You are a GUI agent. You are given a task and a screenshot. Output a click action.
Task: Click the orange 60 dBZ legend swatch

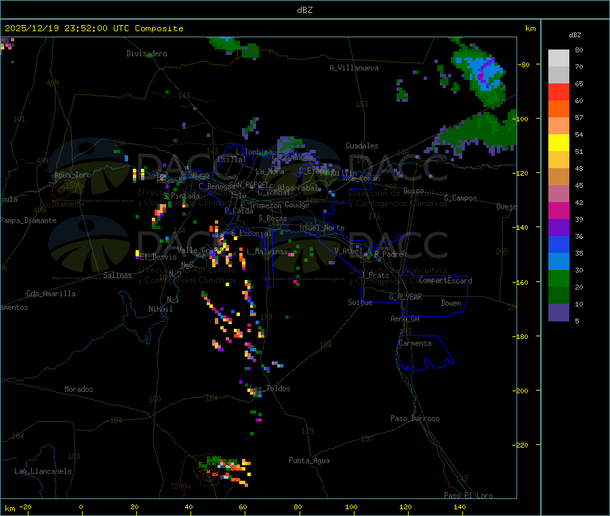[x=558, y=109]
